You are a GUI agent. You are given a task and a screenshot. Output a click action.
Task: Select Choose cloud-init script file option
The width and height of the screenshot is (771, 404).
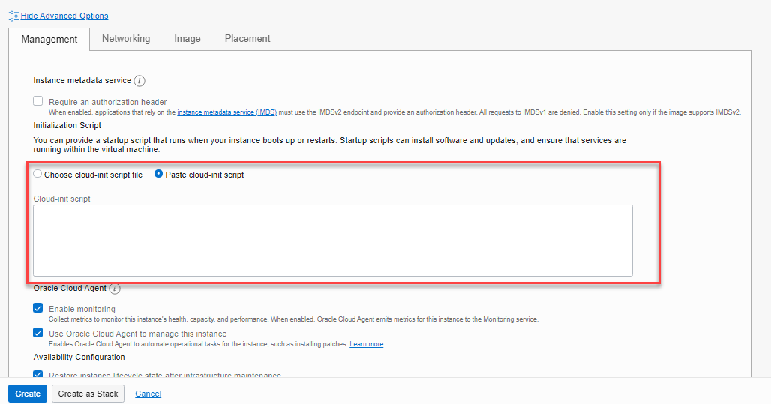tap(37, 174)
